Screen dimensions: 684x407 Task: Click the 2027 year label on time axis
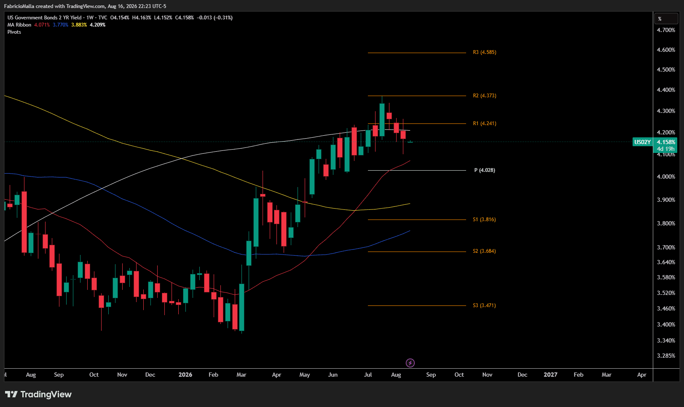pos(550,375)
